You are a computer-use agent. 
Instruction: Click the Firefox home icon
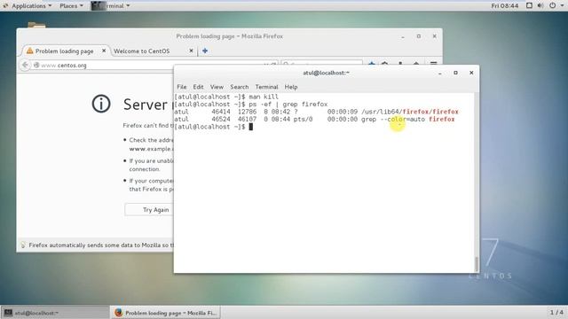416,64
